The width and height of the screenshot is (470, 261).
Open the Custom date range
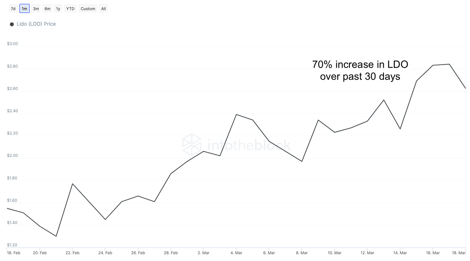point(88,9)
